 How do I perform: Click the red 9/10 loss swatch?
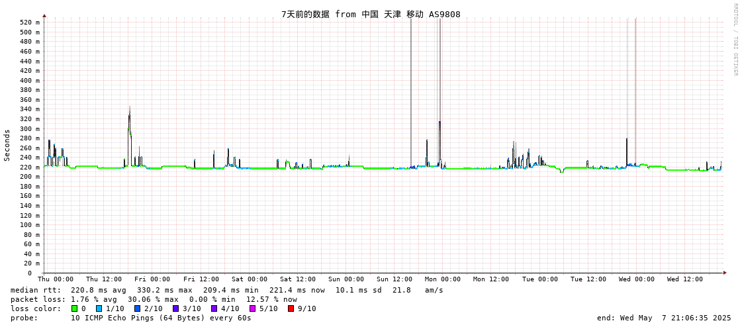coord(291,308)
